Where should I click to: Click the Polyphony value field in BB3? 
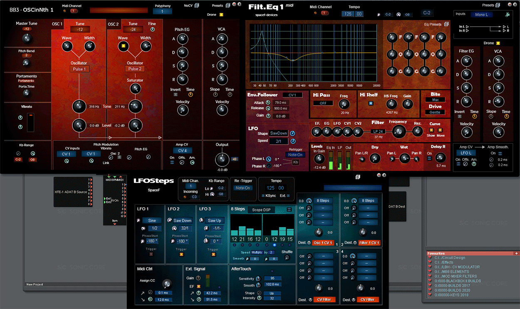coord(163,11)
